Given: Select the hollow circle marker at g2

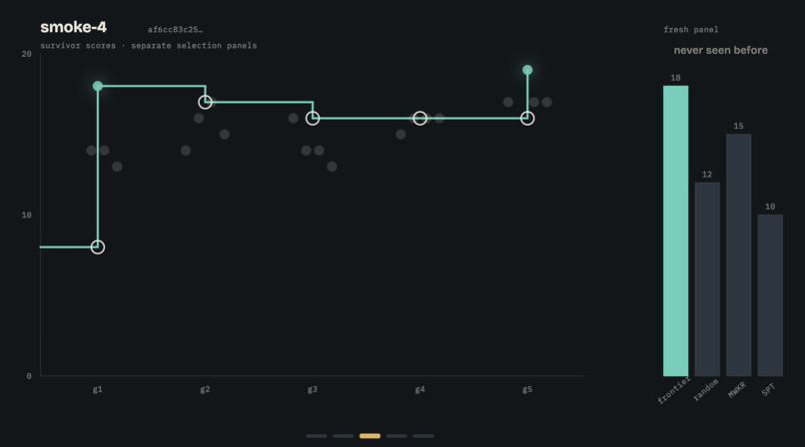Looking at the screenshot, I should [205, 102].
